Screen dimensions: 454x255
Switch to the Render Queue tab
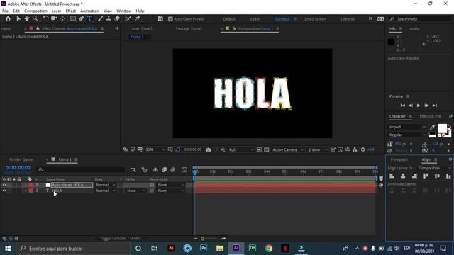click(x=21, y=159)
